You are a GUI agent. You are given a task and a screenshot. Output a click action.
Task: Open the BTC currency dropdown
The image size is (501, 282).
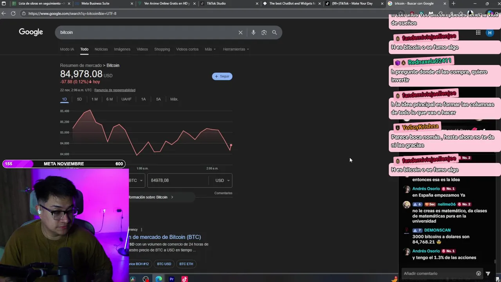click(x=136, y=181)
